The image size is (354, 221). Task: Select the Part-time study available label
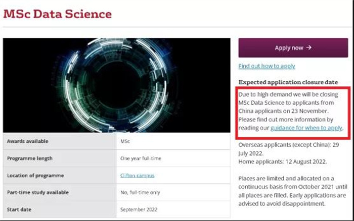(x=38, y=192)
